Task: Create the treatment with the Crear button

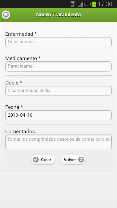Action: 43,160
